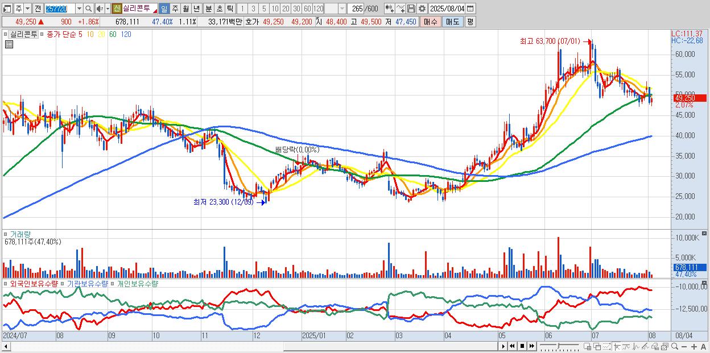The width and height of the screenshot is (710, 353).
Task: Click the window grid layout icon
Action: point(588,346)
